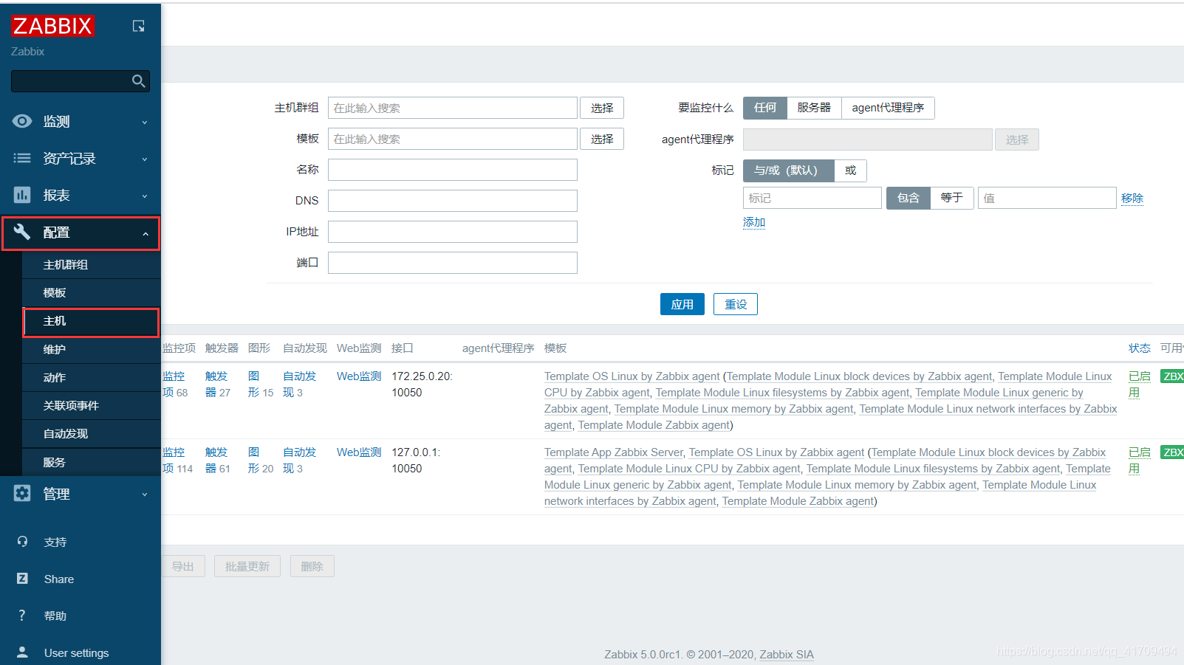Expand the 资产记录 menu chevron
Image resolution: width=1184 pixels, height=665 pixels.
(x=145, y=159)
